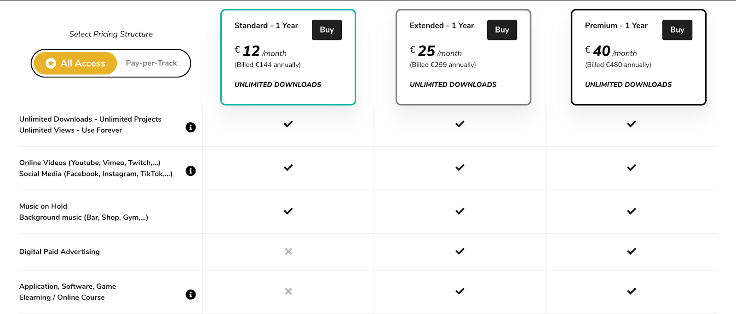Buy the Premium 1 Year plan

(677, 30)
